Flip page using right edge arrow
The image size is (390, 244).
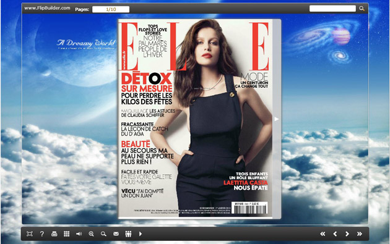pyautogui.click(x=277, y=119)
